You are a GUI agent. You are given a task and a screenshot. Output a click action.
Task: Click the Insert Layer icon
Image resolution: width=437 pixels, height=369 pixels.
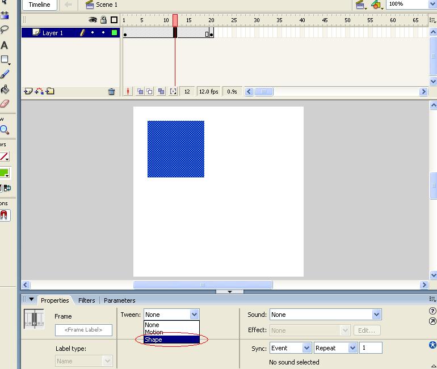pyautogui.click(x=28, y=91)
